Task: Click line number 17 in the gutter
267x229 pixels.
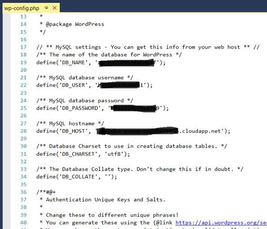Action: click(23, 47)
